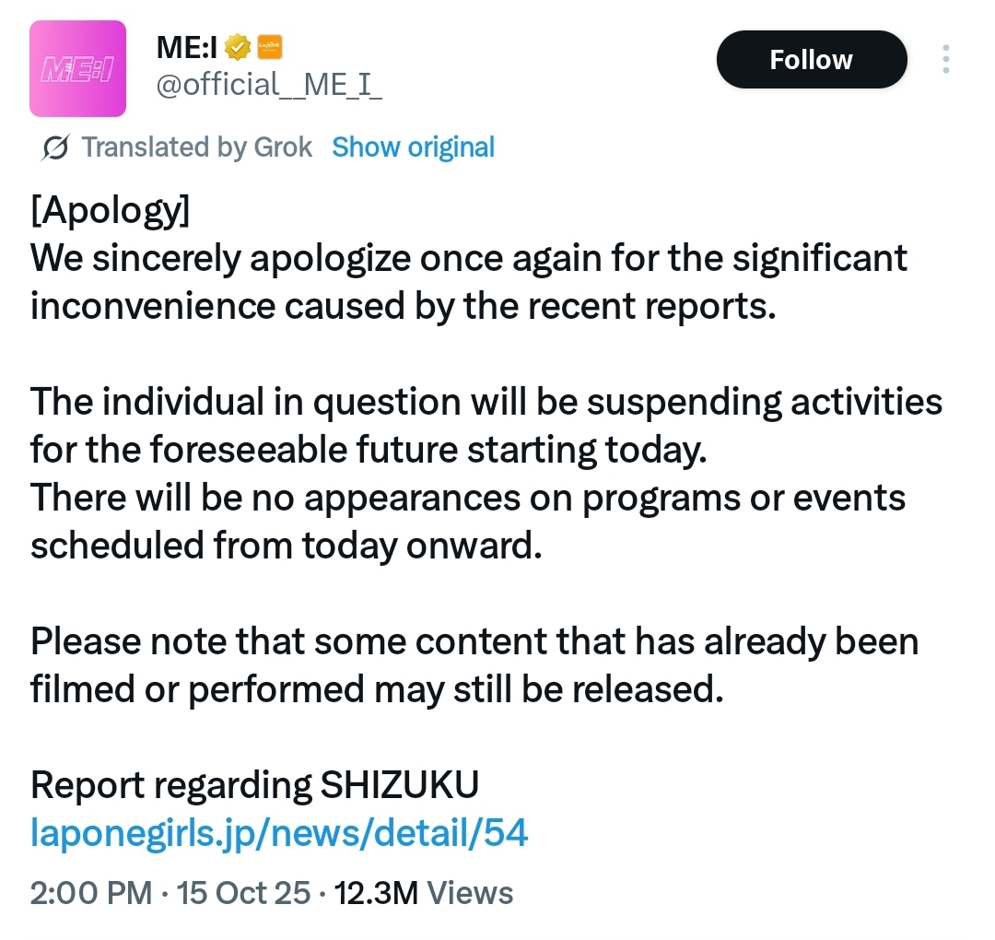Screen dimensions: 995x940
Task: Toggle Show original to view untranslated post
Action: point(413,147)
